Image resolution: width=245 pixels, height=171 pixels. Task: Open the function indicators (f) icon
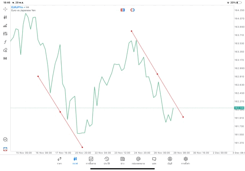coord(5,42)
